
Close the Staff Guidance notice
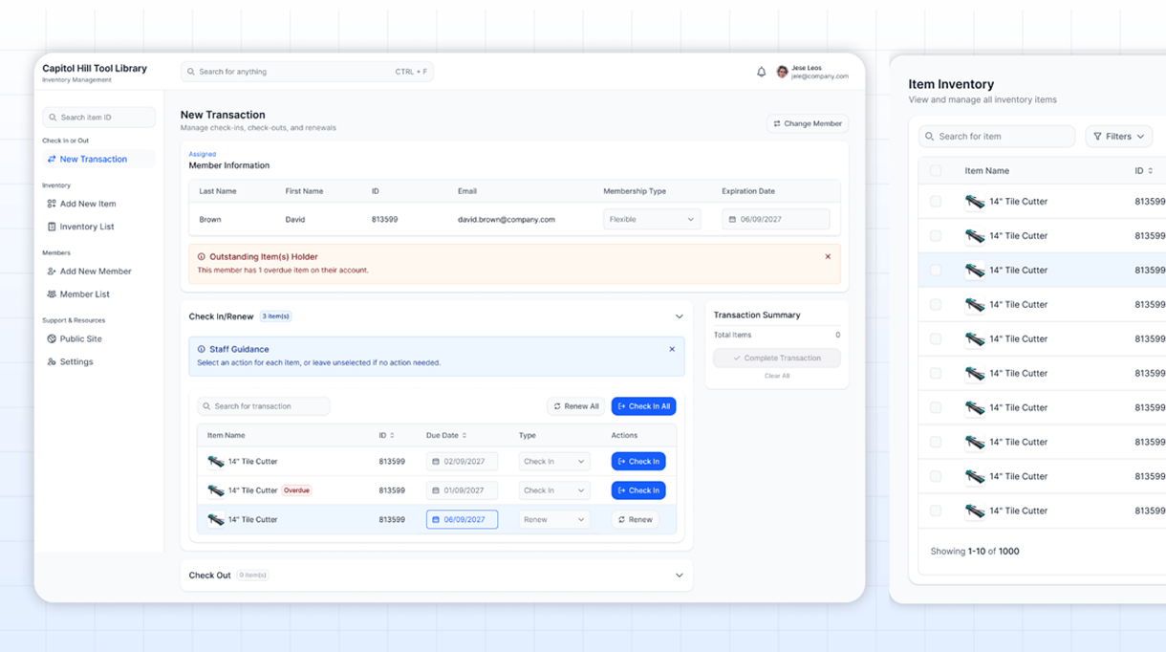tap(672, 349)
